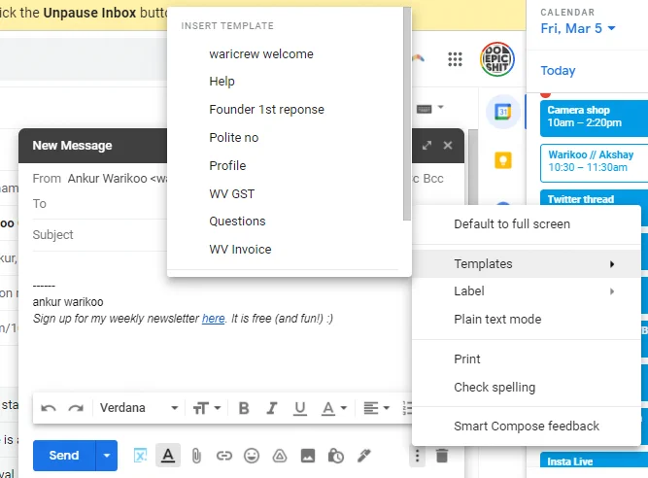
Task: Add Bcc recipients
Action: click(433, 179)
